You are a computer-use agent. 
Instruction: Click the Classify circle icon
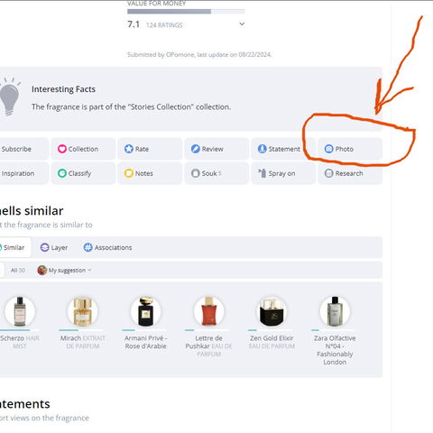[x=62, y=173]
